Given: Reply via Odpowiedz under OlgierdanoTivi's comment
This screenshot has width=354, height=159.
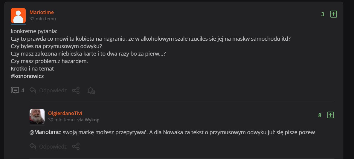Looking at the screenshot, I should (x=48, y=146).
